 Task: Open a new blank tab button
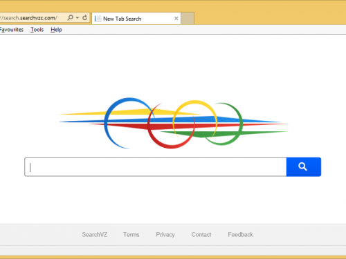188,19
